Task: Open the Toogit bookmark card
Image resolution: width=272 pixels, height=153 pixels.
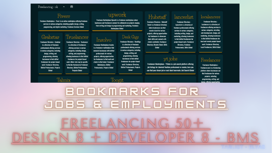Action: (x=117, y=79)
